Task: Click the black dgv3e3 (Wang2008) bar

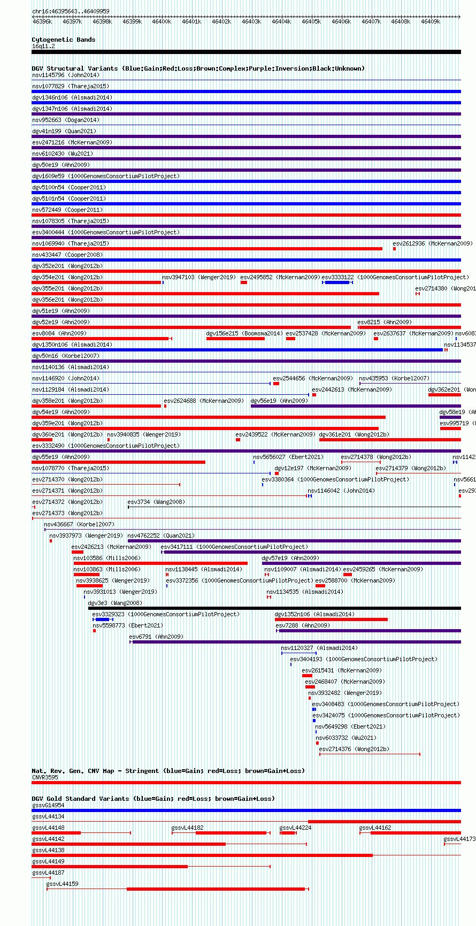Action: pyautogui.click(x=274, y=608)
